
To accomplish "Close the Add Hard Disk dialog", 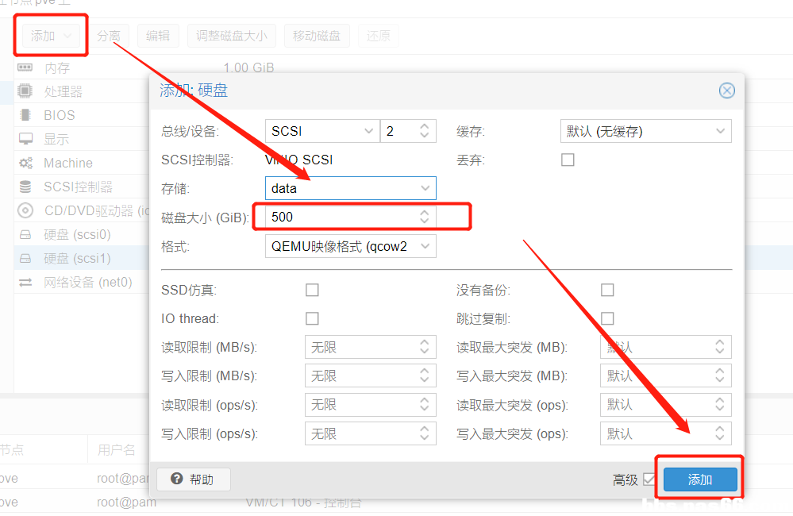I will coord(726,90).
